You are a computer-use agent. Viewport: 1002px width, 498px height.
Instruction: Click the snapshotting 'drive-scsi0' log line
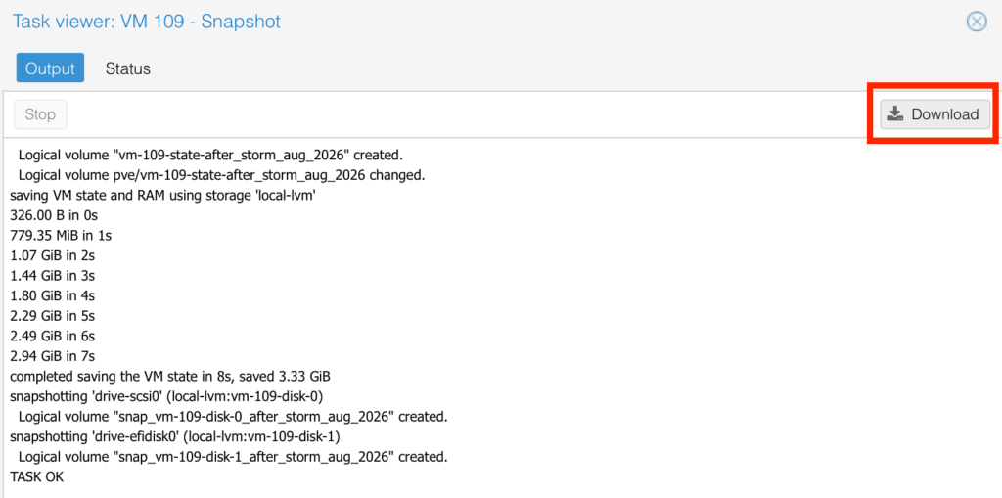tap(166, 396)
